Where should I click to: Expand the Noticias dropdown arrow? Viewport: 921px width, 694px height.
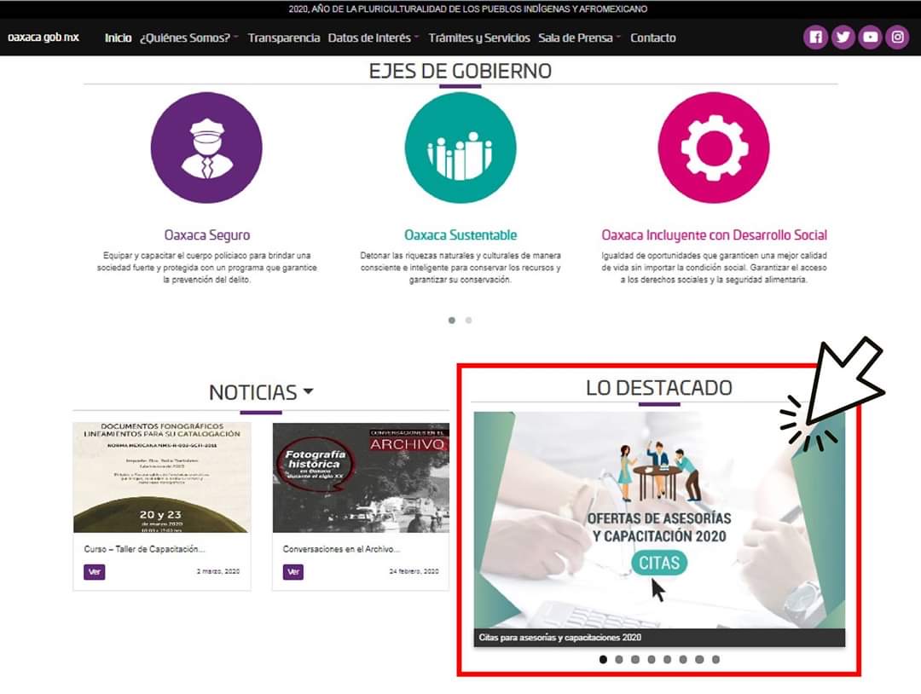[308, 391]
